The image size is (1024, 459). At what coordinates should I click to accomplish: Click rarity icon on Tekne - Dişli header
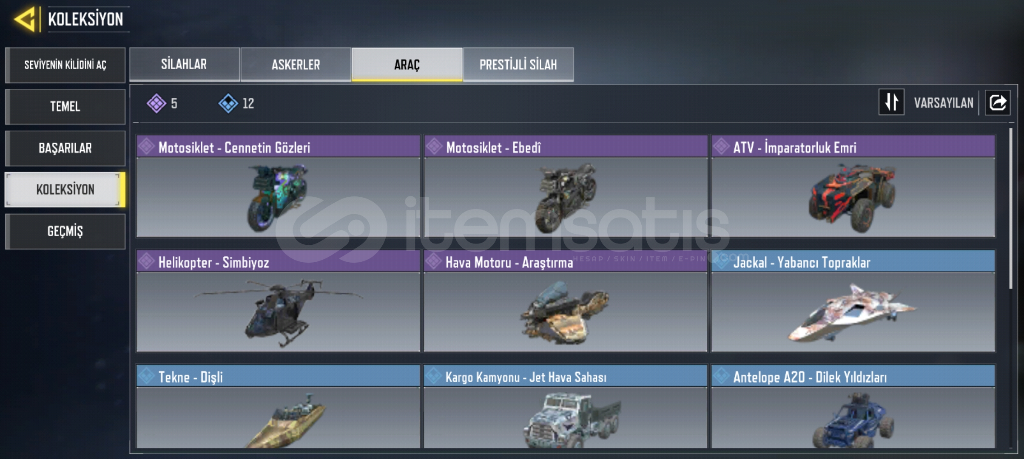[x=146, y=376]
